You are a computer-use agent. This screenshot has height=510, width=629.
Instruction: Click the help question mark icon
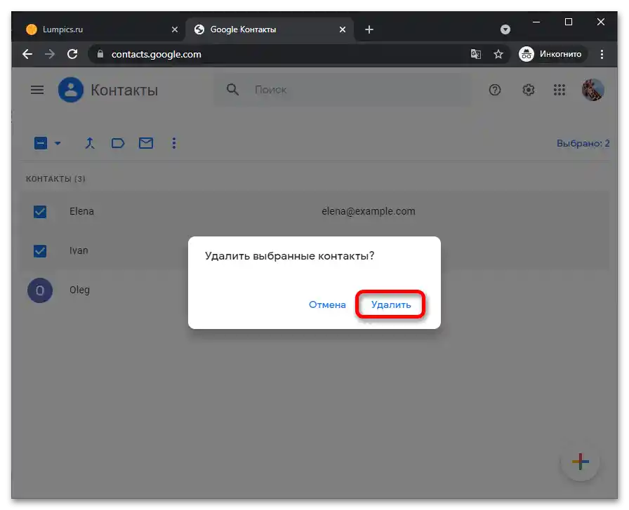point(495,90)
